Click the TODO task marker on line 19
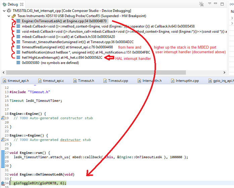The width and height of the screenshot is (234, 188). point(3,118)
